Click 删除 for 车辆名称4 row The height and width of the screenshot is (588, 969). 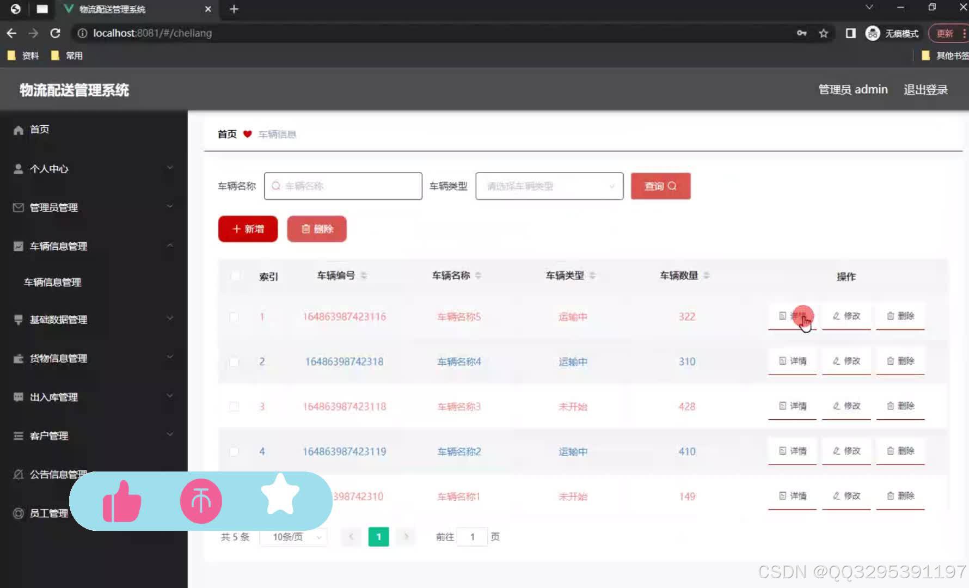tap(900, 361)
